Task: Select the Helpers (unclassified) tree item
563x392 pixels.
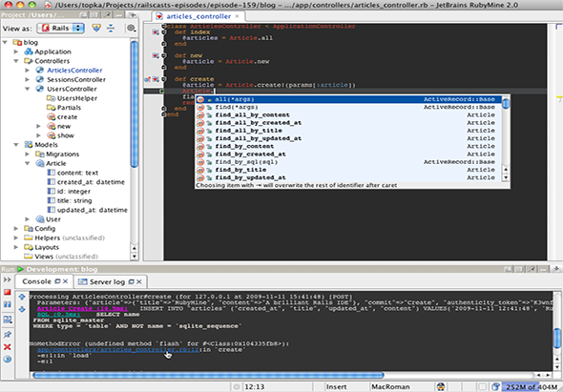Action: point(70,238)
